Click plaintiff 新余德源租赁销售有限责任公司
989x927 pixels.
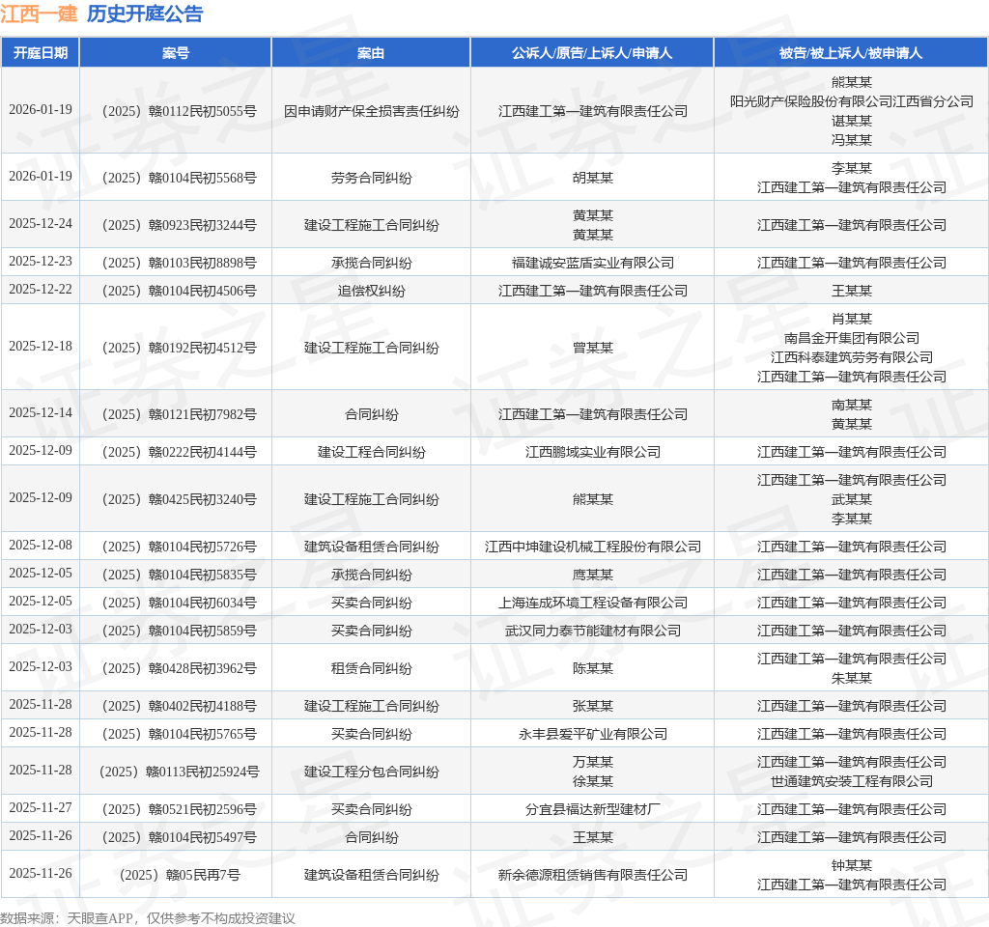click(x=593, y=875)
